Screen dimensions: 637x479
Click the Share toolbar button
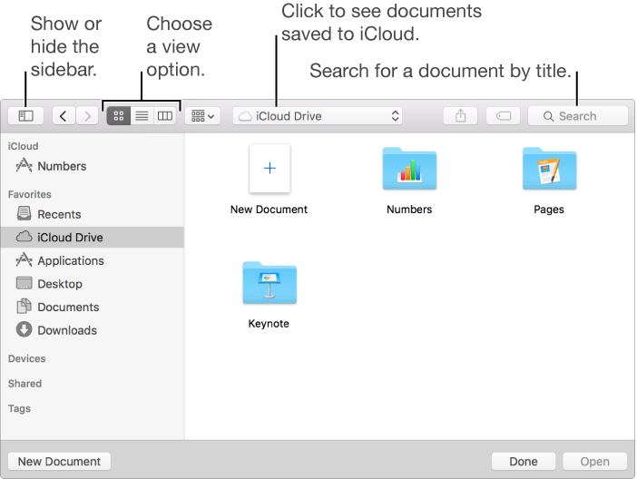click(460, 116)
